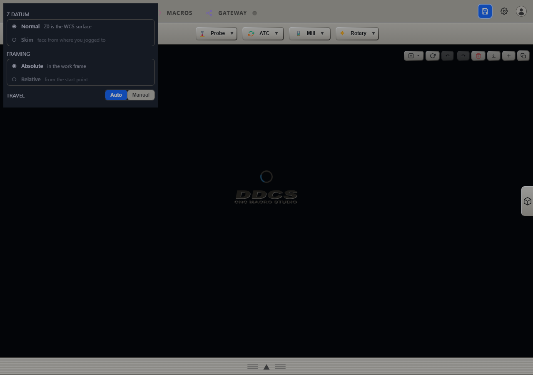Expand the Rotary dropdown
533x375 pixels.
(x=357, y=33)
